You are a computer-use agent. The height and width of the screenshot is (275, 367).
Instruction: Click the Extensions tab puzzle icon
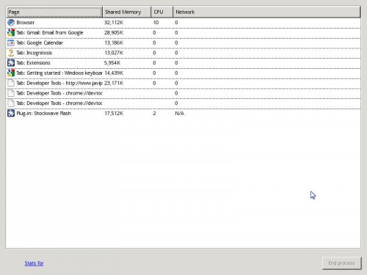[11, 63]
